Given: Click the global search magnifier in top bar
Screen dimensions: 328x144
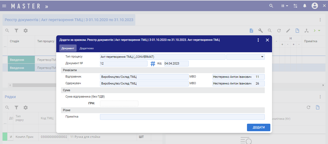Looking at the screenshot, I should [271, 6].
